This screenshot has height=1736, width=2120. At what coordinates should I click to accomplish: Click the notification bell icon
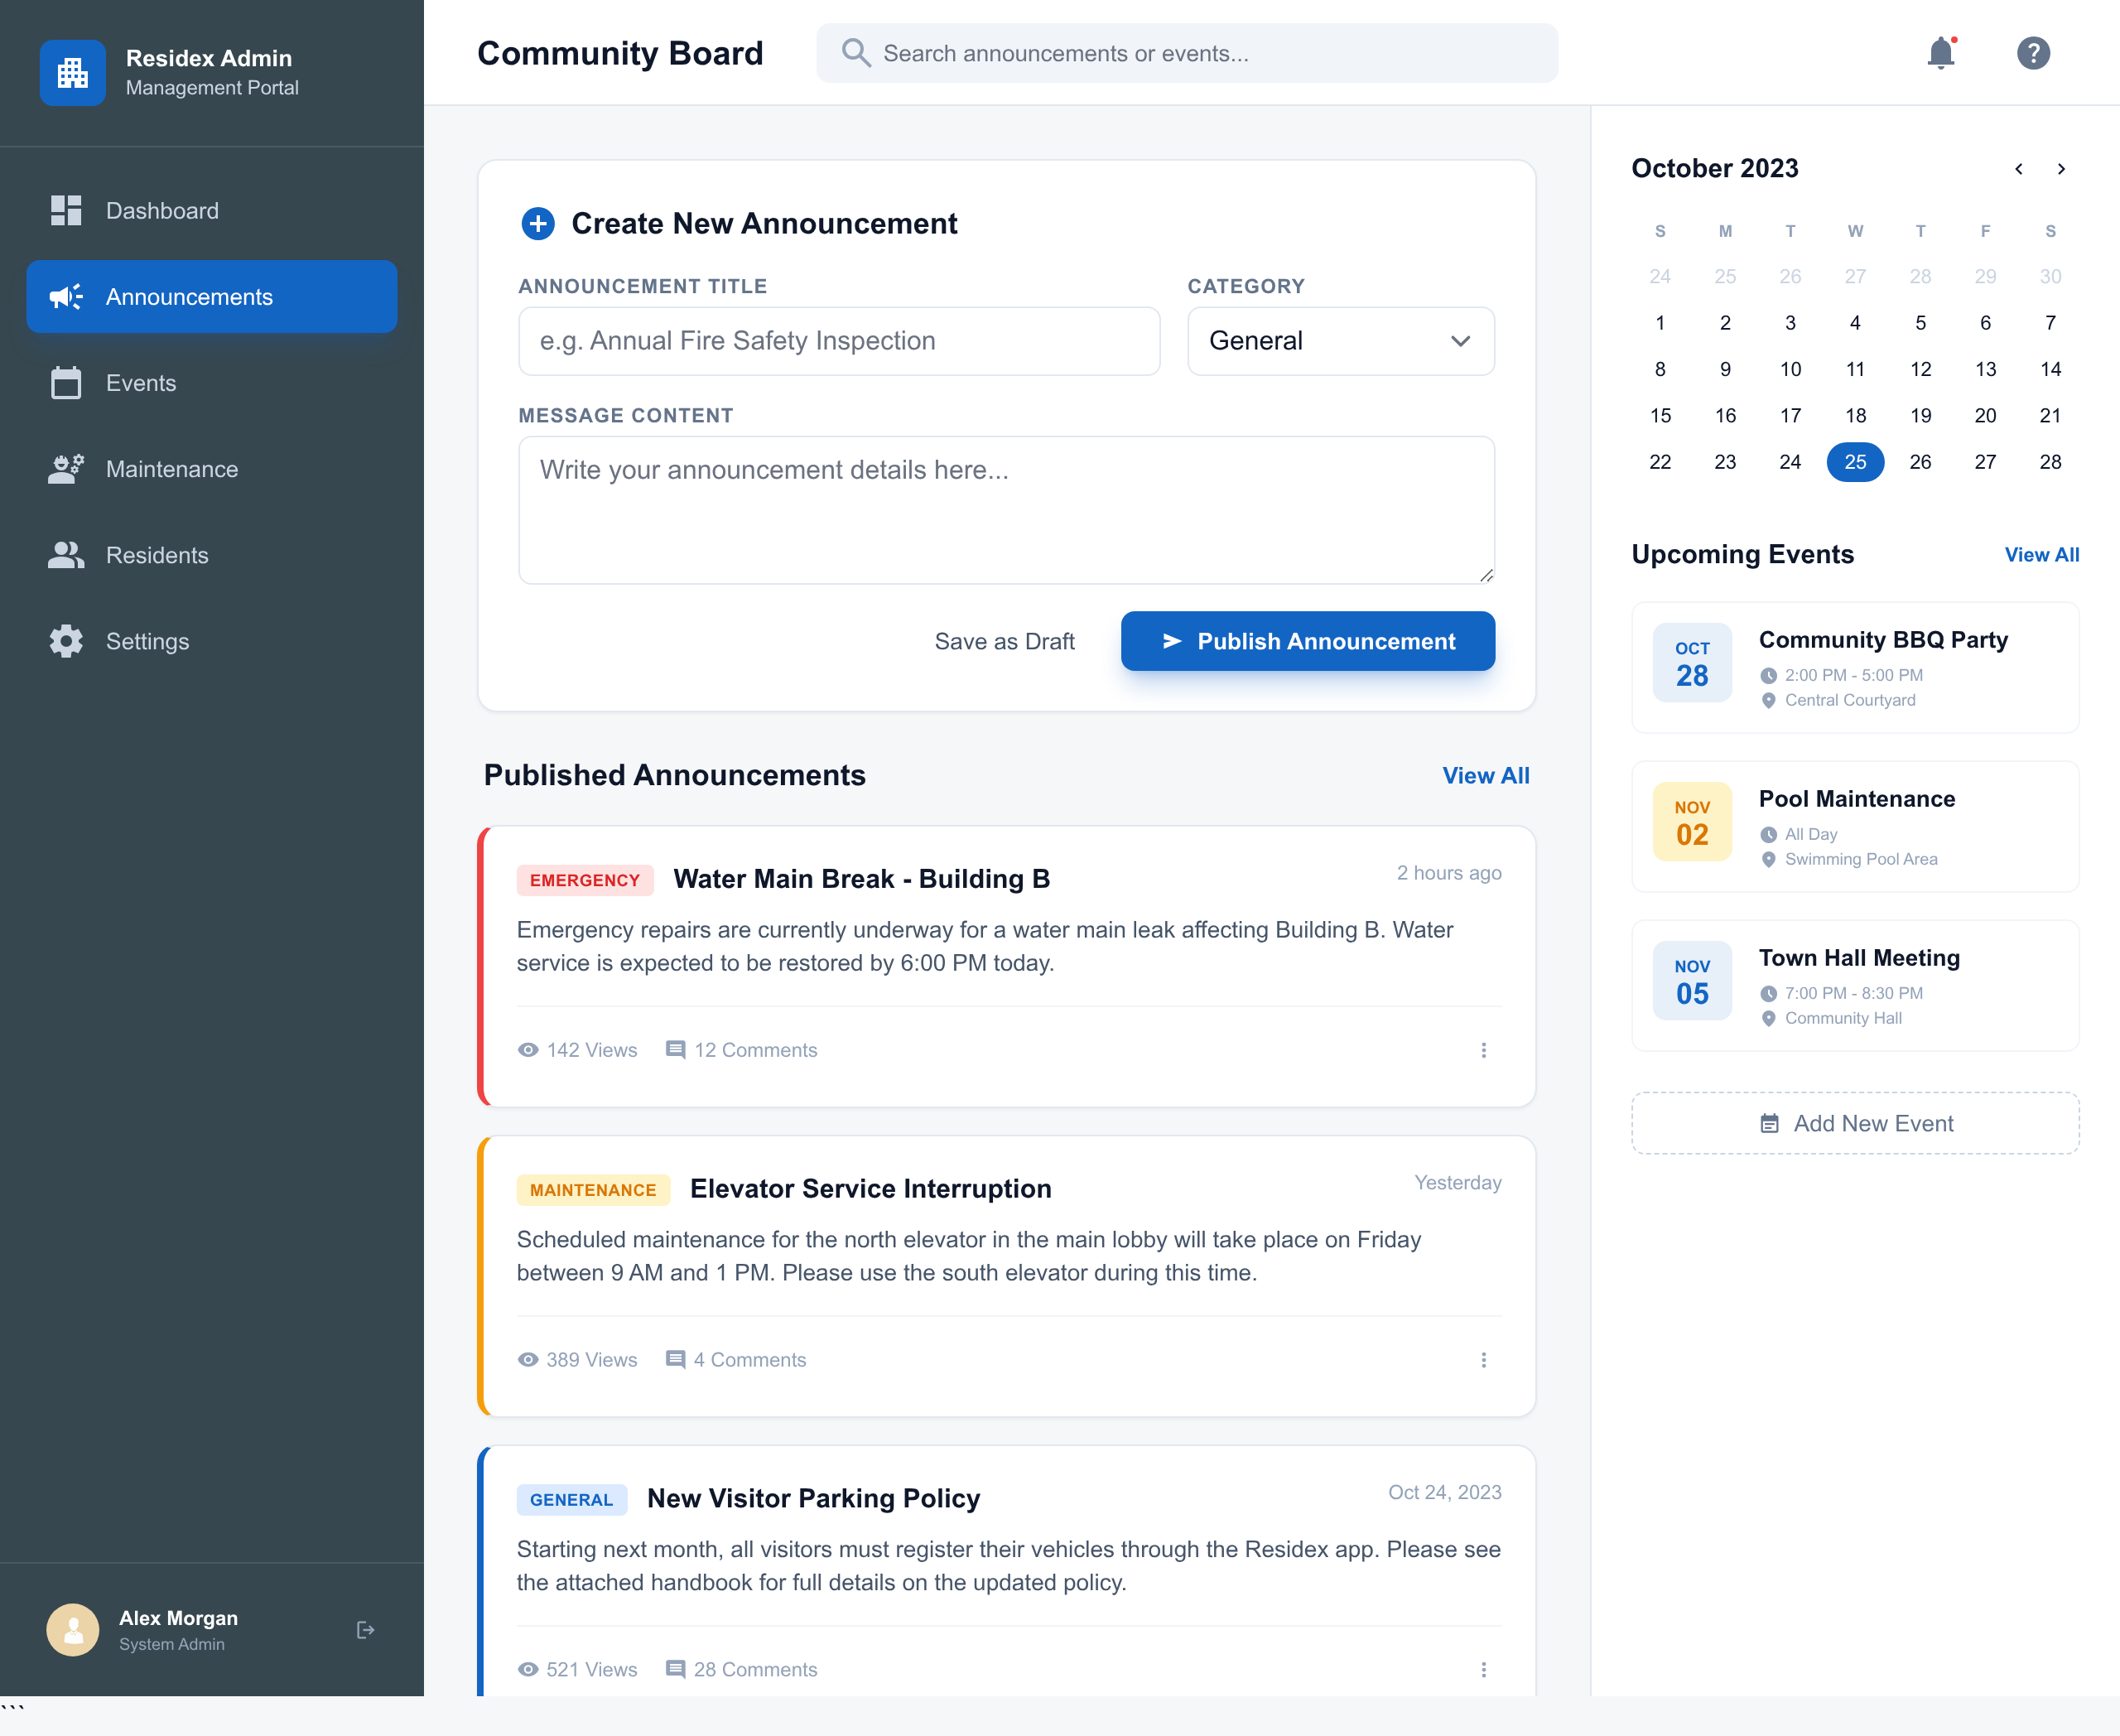pyautogui.click(x=1940, y=53)
